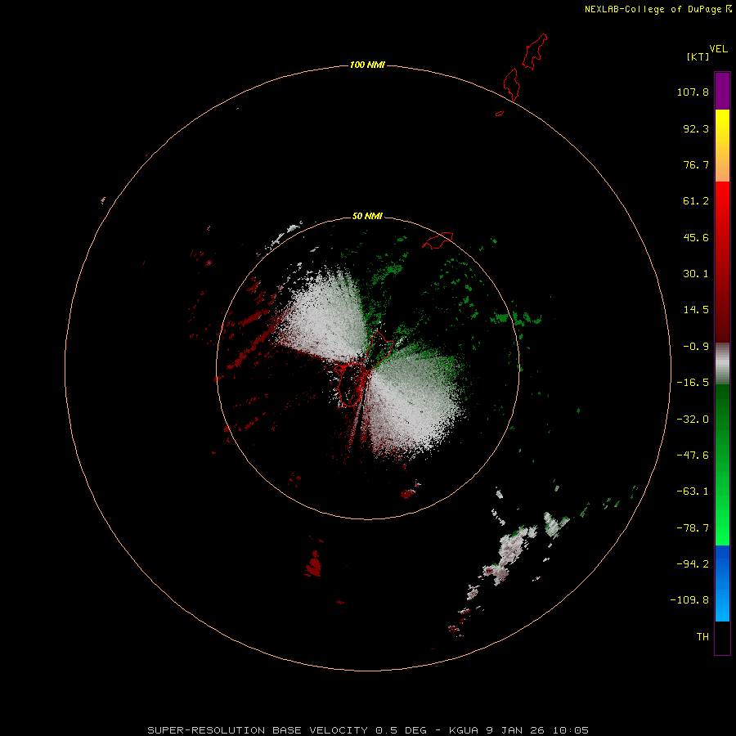Pick the gray near-zero segment of the color bar
Viewport: 736px width, 736px height.
722,364
